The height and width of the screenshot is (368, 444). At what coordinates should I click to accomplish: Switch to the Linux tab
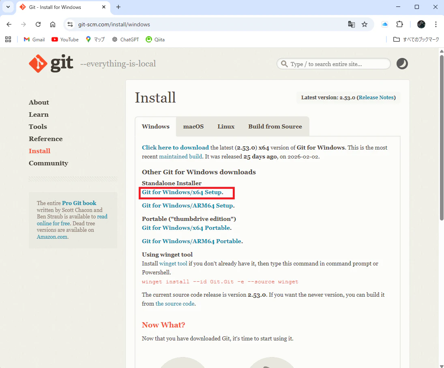[226, 126]
